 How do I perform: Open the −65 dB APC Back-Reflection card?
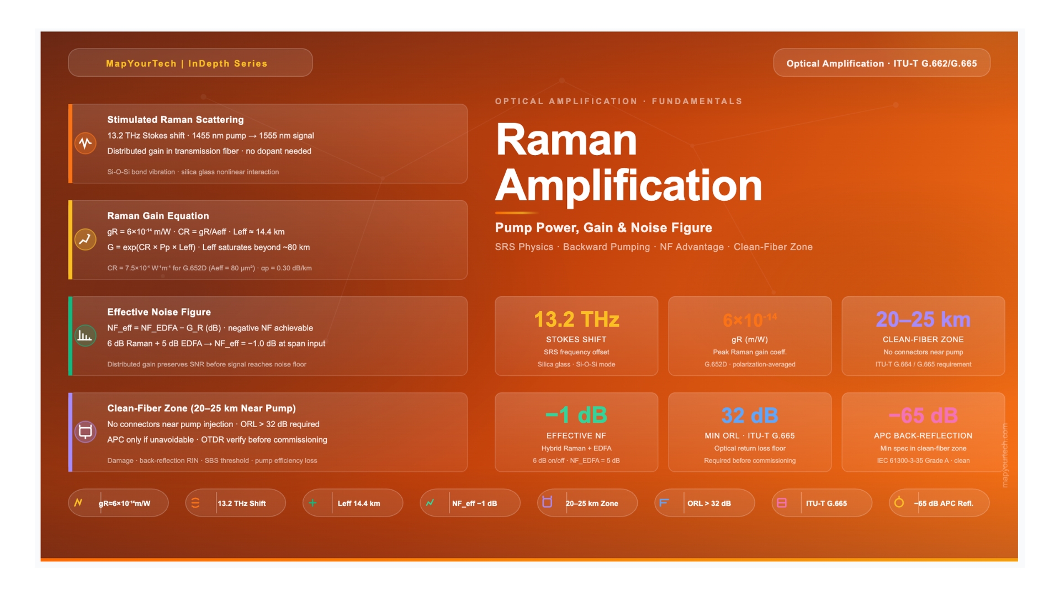pos(923,432)
